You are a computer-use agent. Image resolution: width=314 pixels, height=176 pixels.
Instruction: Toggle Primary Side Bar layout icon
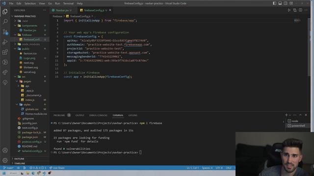coord(274,3)
